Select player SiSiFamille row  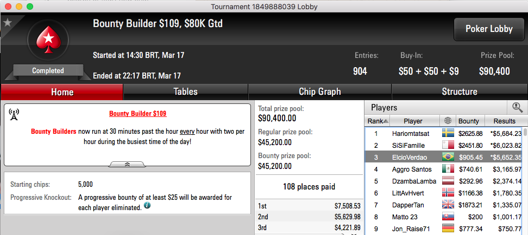click(443, 145)
